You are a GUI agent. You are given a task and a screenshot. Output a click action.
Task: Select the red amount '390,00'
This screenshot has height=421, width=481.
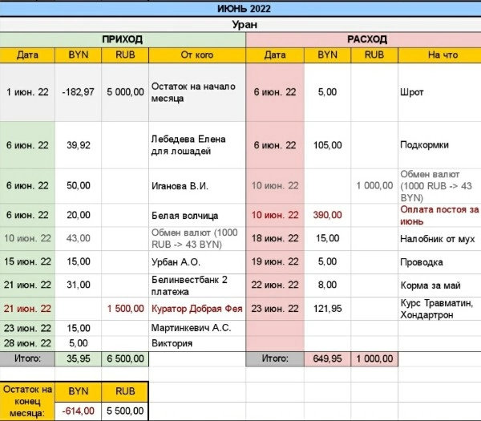(327, 215)
